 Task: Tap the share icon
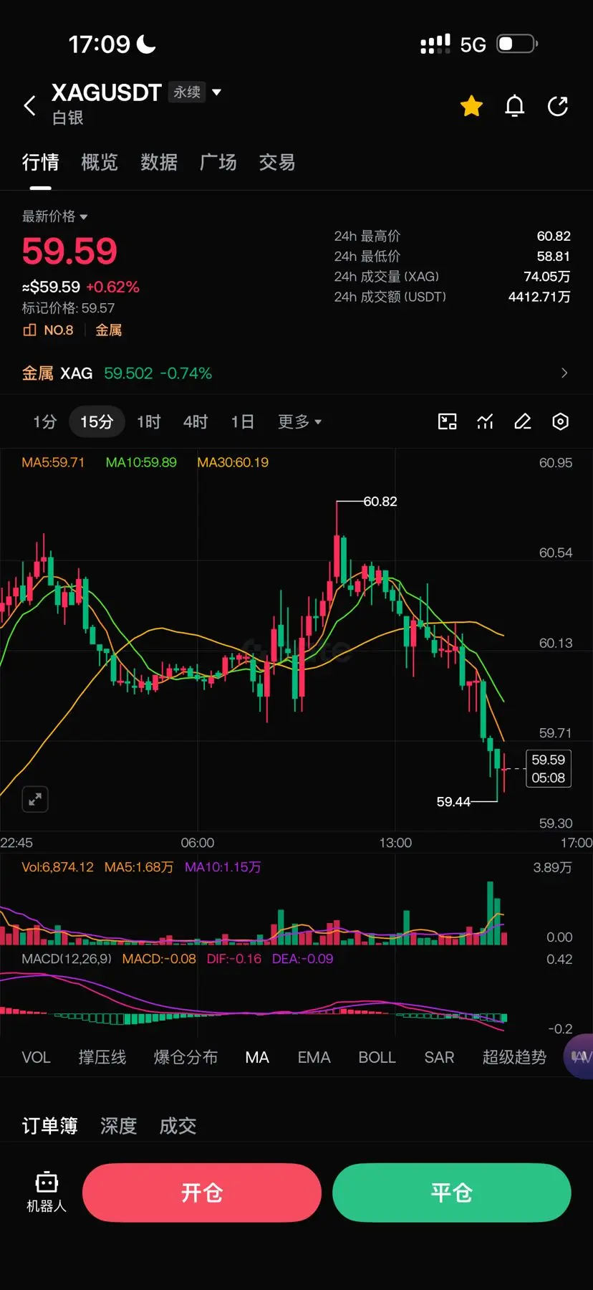(x=558, y=106)
